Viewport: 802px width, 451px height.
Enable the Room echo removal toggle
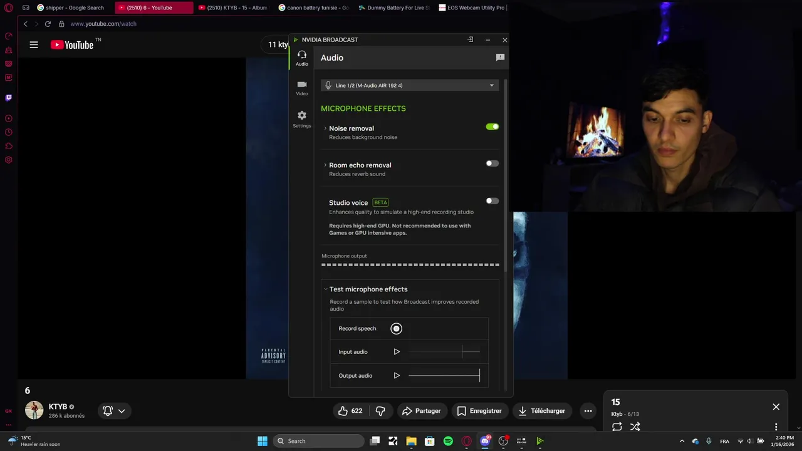click(x=492, y=163)
